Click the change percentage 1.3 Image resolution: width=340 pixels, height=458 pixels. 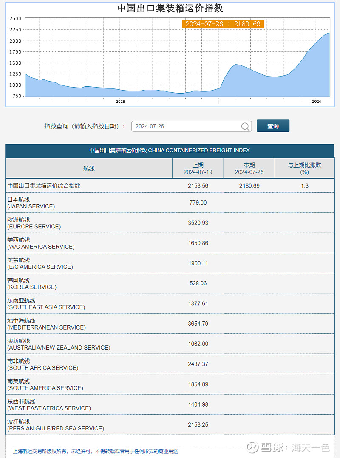[x=304, y=186]
